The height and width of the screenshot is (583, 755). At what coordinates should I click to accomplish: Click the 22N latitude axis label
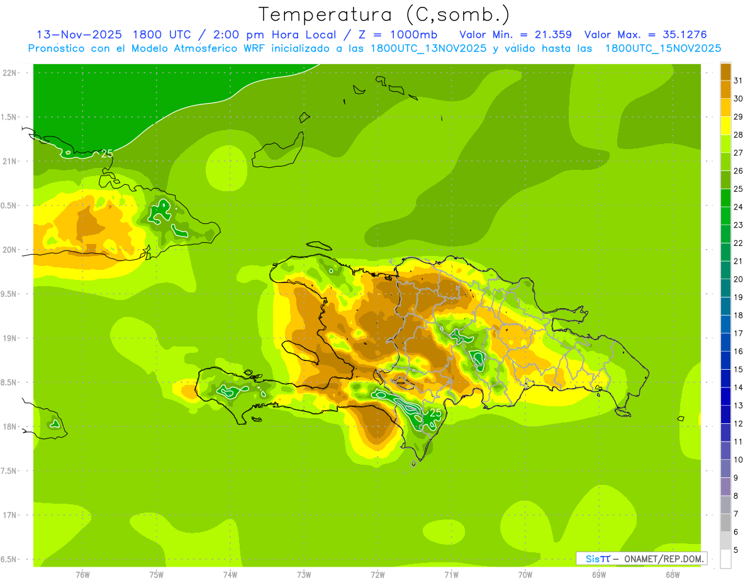(x=11, y=73)
